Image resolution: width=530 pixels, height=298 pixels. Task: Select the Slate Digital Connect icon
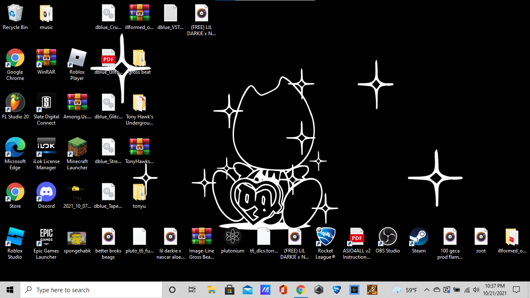pos(46,103)
